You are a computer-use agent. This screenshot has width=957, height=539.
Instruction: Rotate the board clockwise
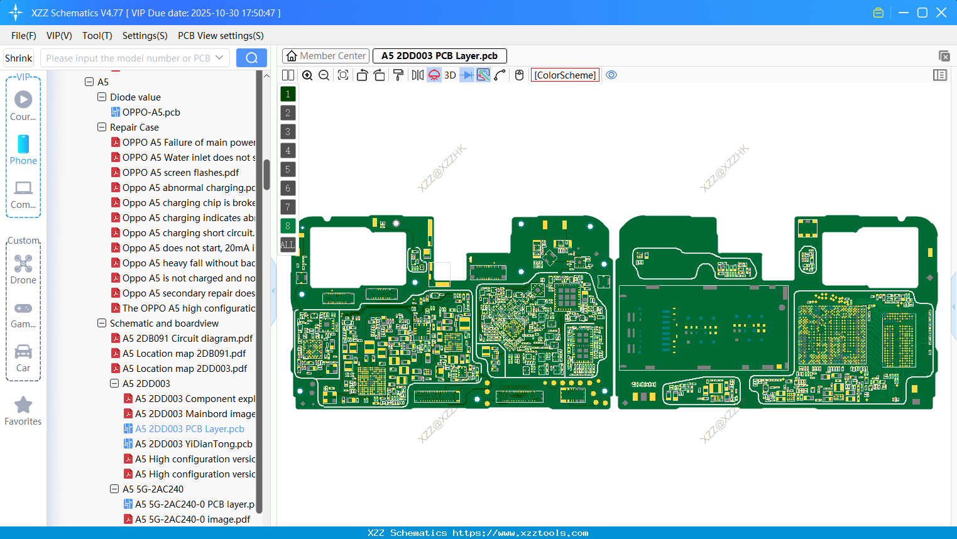point(380,75)
